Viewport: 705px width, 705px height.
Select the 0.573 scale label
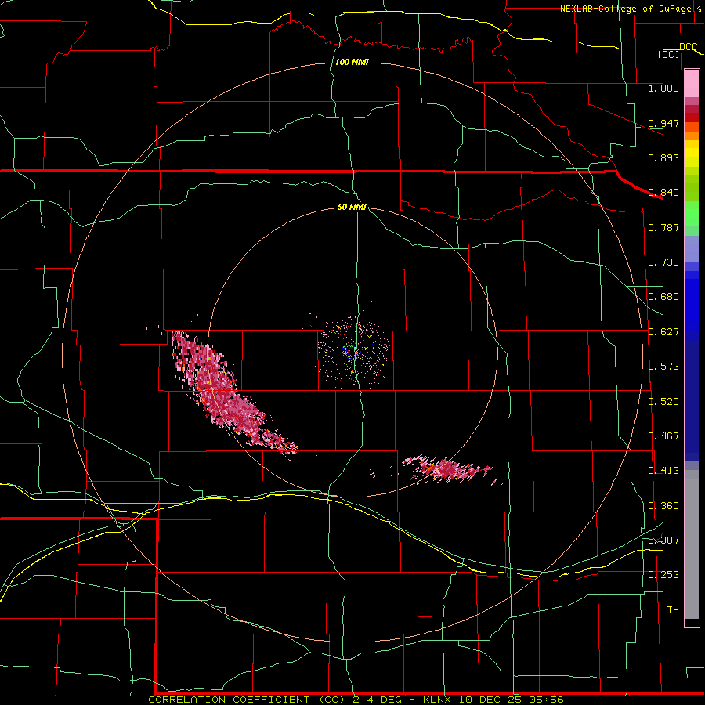[663, 367]
